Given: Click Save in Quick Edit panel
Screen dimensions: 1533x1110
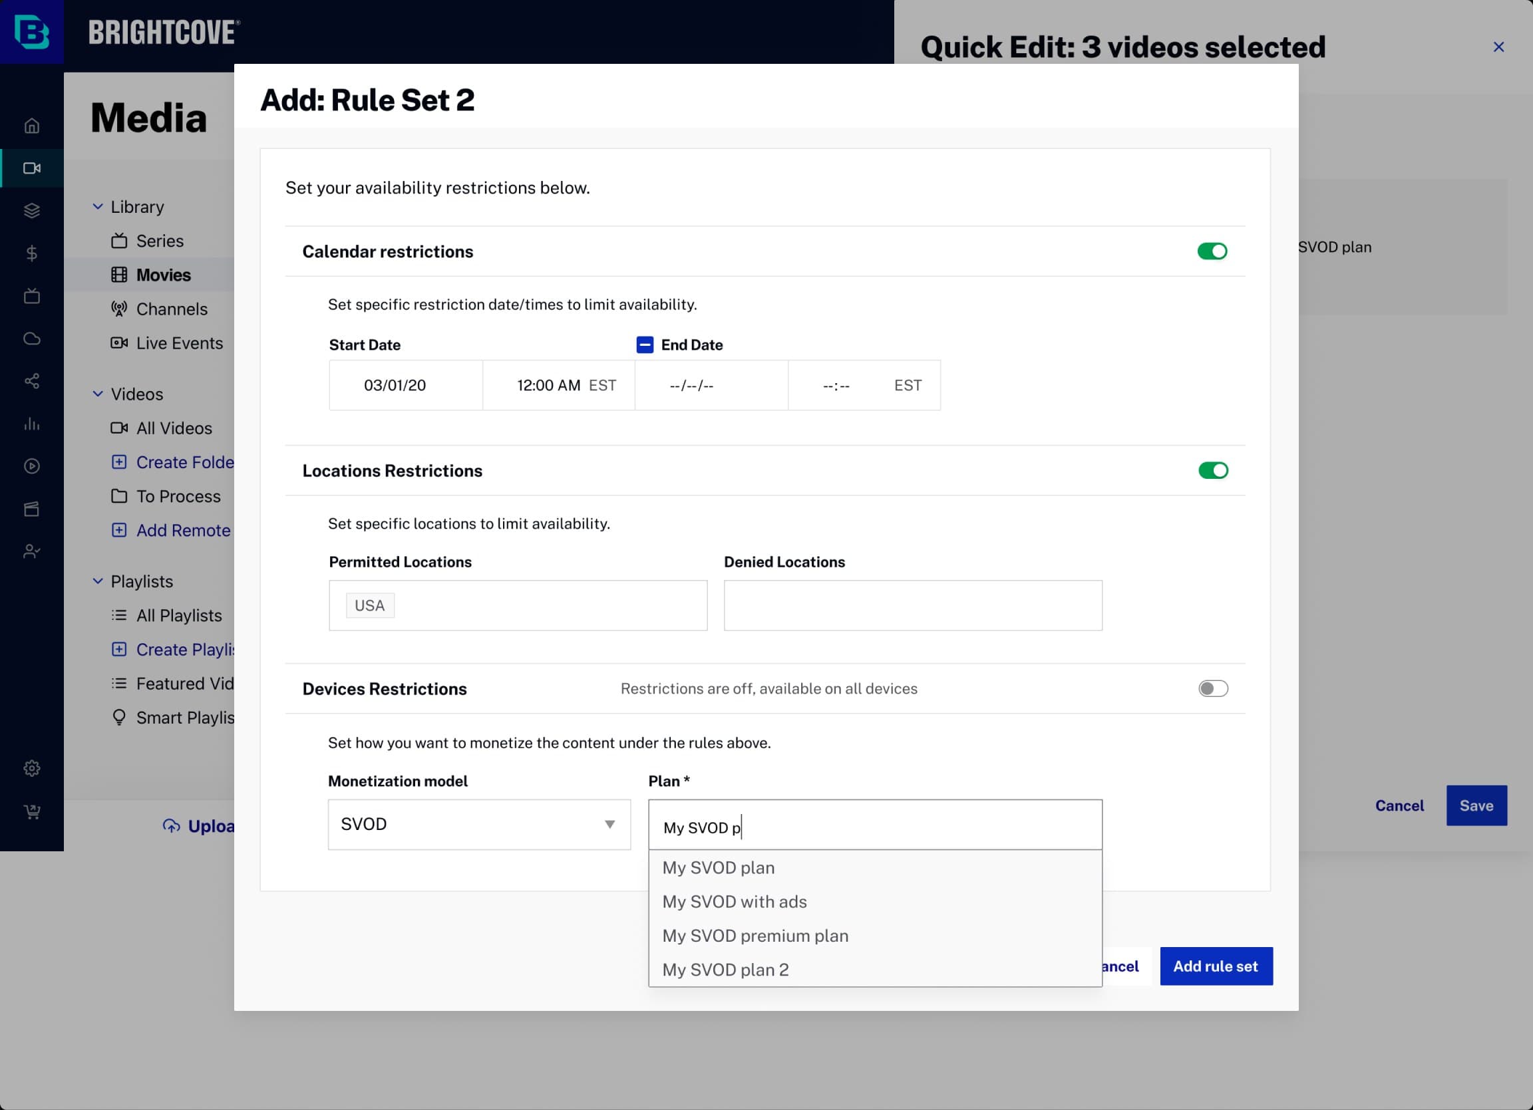Looking at the screenshot, I should coord(1476,805).
